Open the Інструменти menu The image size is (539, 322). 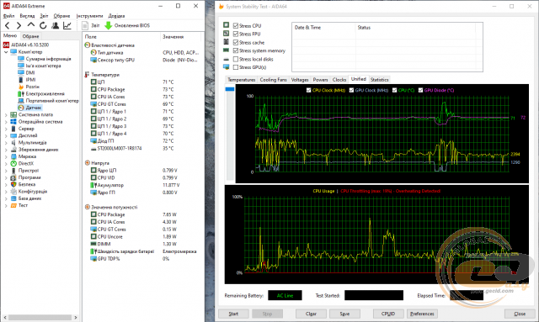click(x=90, y=16)
